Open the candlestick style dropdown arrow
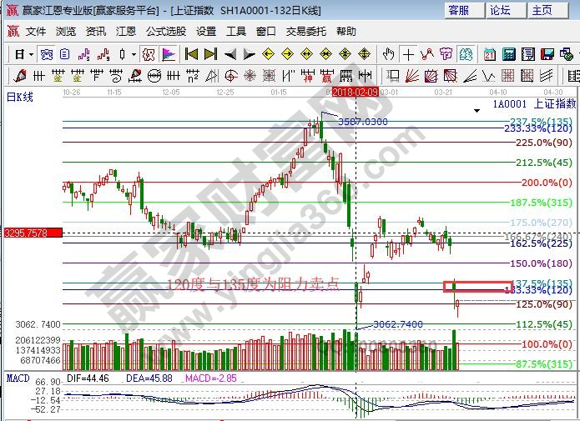This screenshot has height=421, width=580. tap(133, 54)
